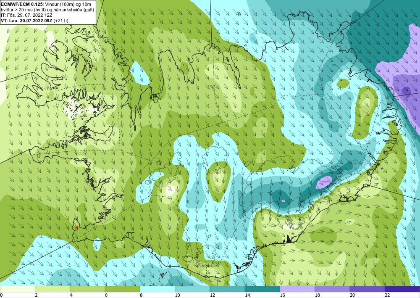Click the legend label '16'
The height and width of the screenshot is (298, 420).
click(282, 295)
